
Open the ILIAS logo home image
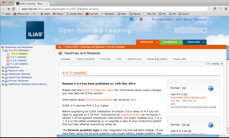point(35,30)
